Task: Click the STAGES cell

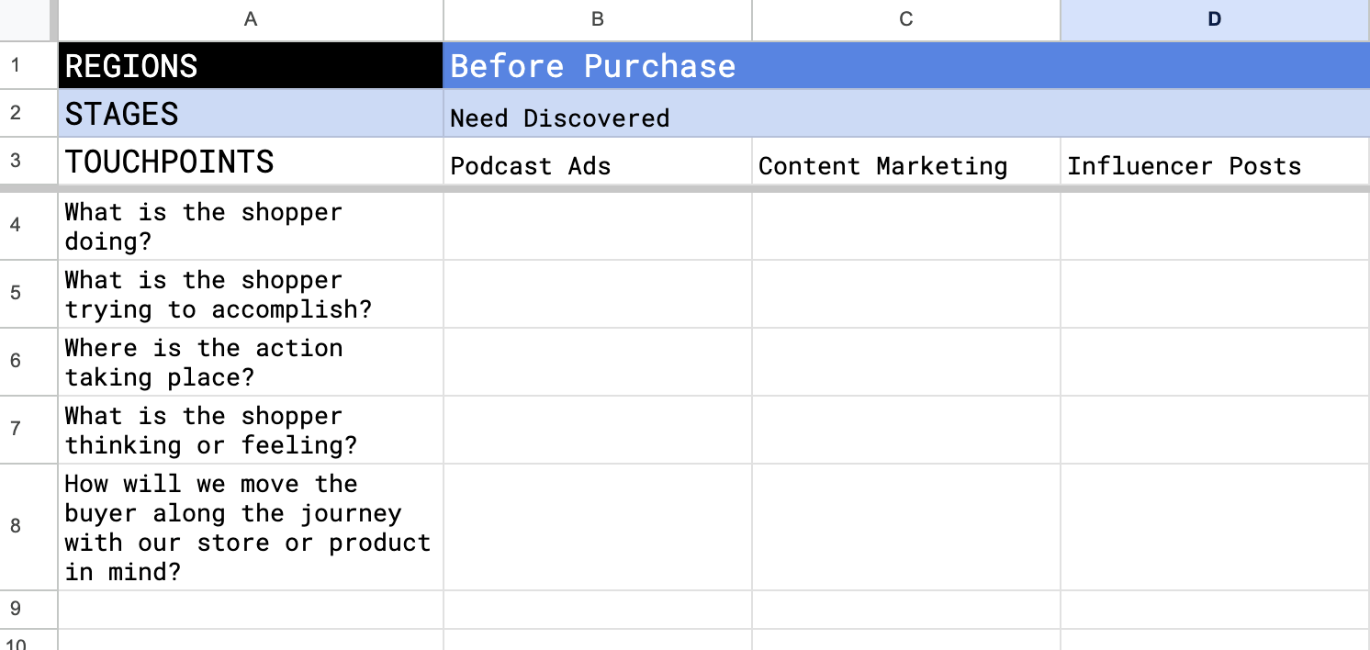Action: (x=250, y=114)
